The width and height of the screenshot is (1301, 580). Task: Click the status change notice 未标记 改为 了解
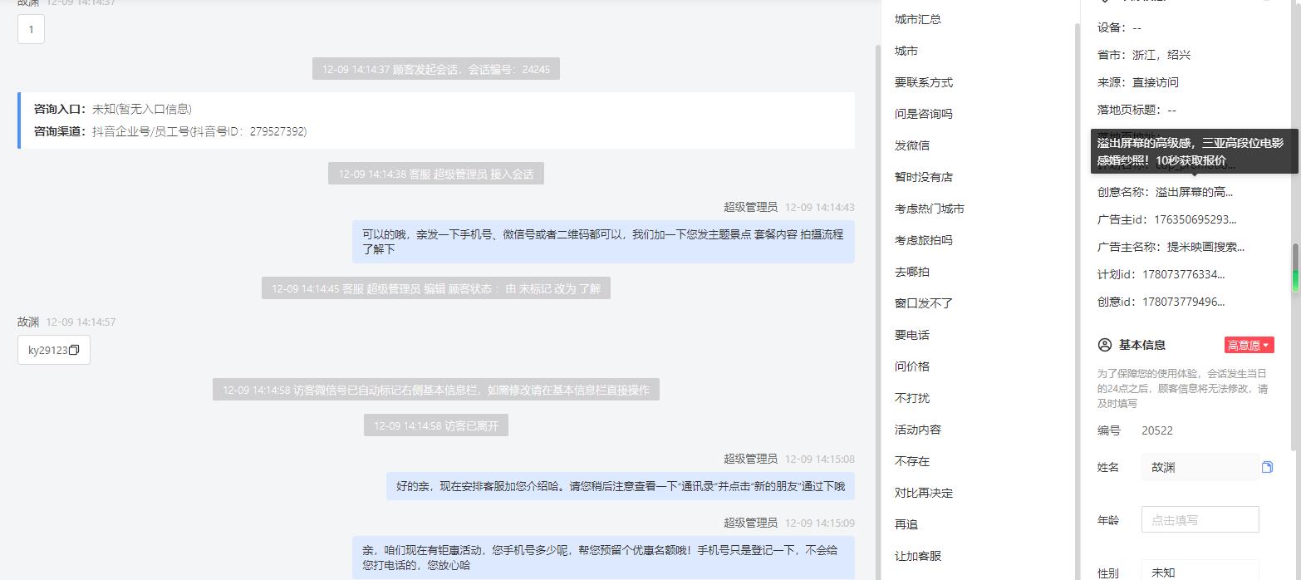pyautogui.click(x=436, y=288)
